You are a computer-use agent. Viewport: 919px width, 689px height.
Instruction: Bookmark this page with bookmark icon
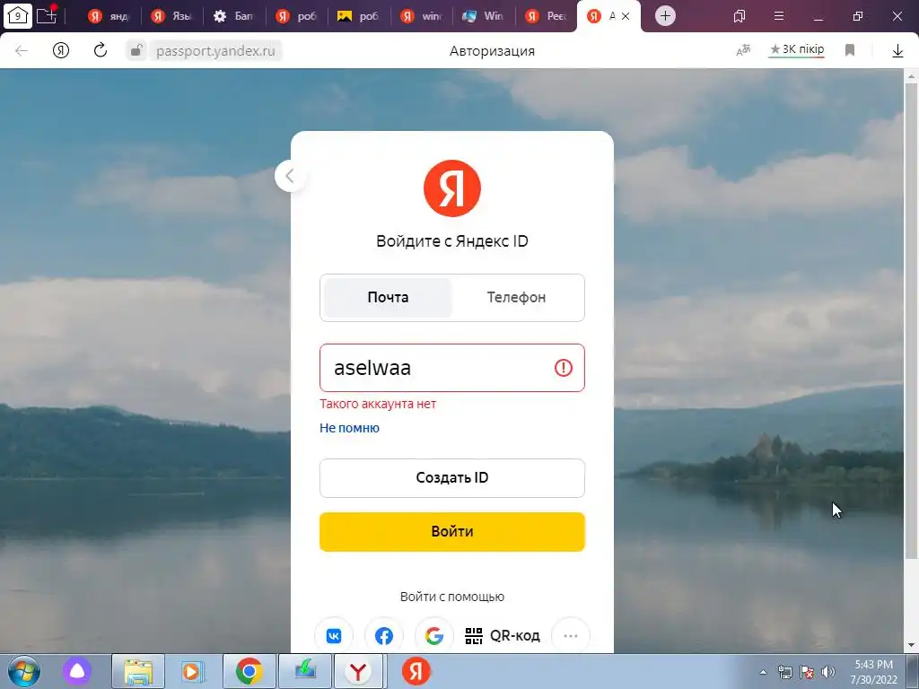click(850, 50)
